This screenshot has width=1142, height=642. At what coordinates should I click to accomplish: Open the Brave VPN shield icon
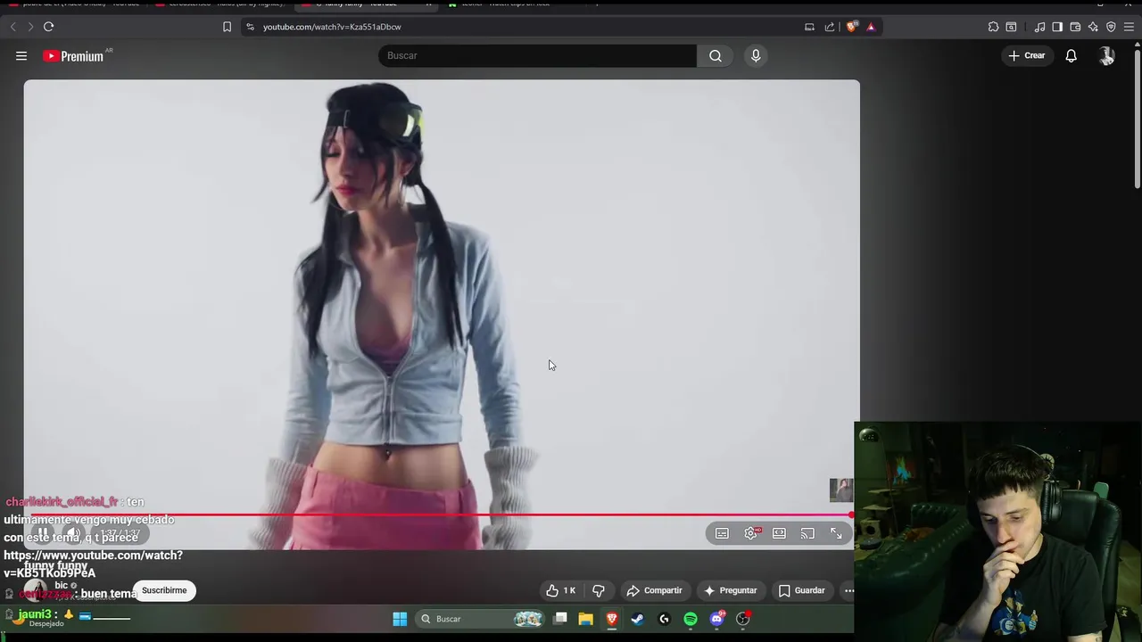click(x=1111, y=27)
